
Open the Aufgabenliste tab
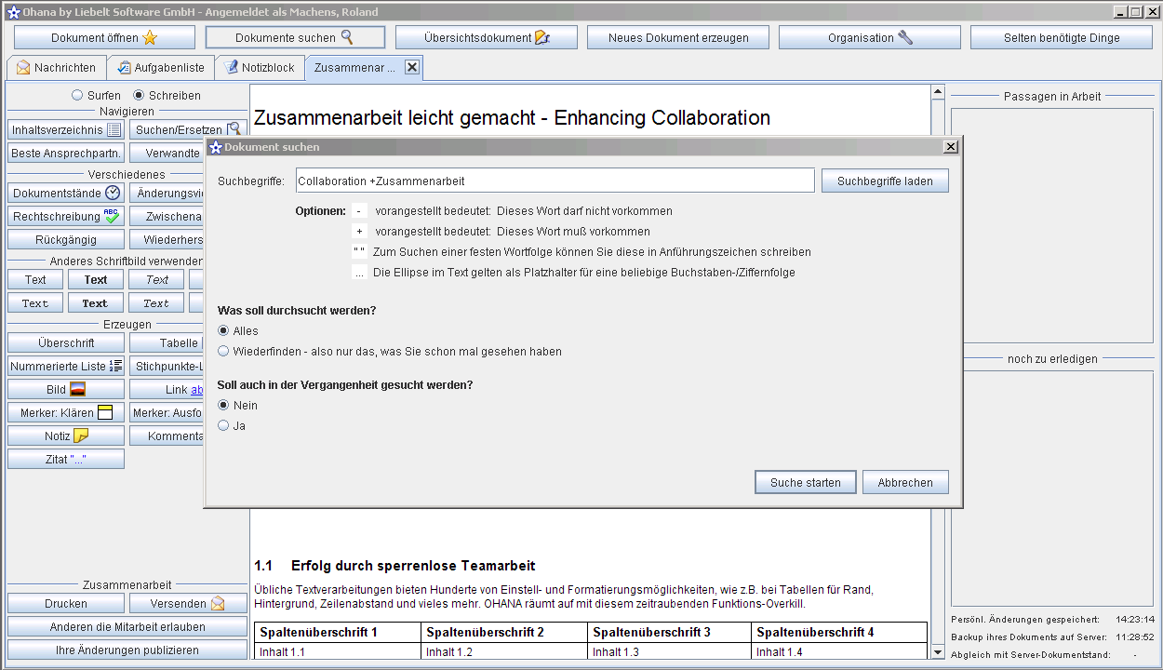(160, 68)
